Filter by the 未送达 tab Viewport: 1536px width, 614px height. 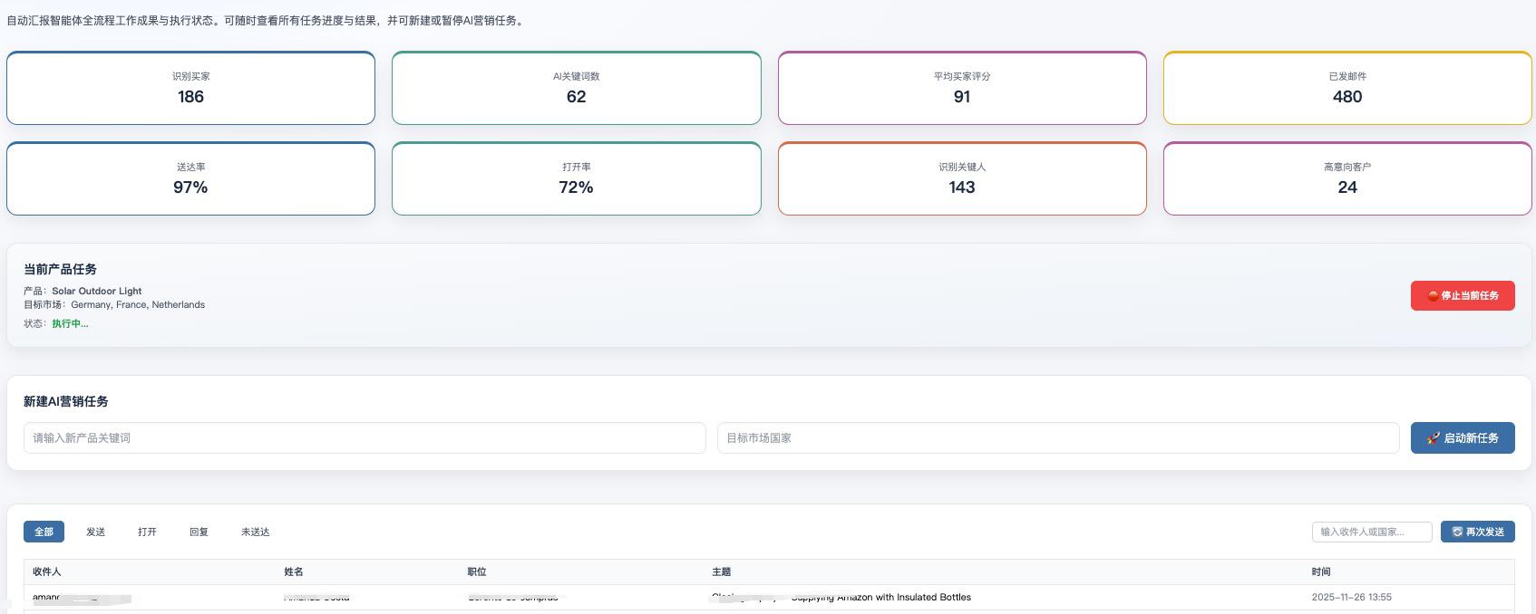[255, 532]
